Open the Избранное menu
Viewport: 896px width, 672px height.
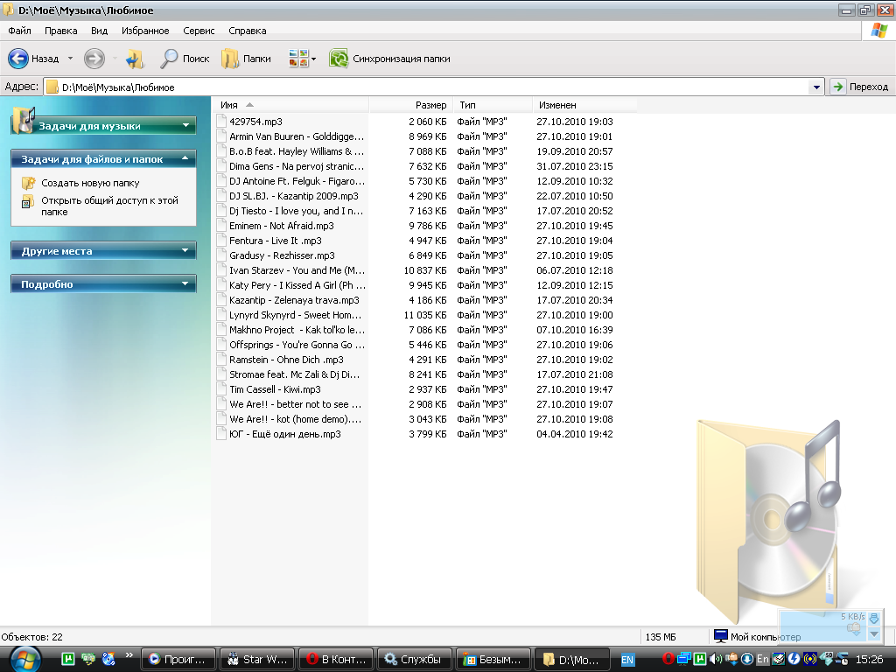click(x=145, y=31)
